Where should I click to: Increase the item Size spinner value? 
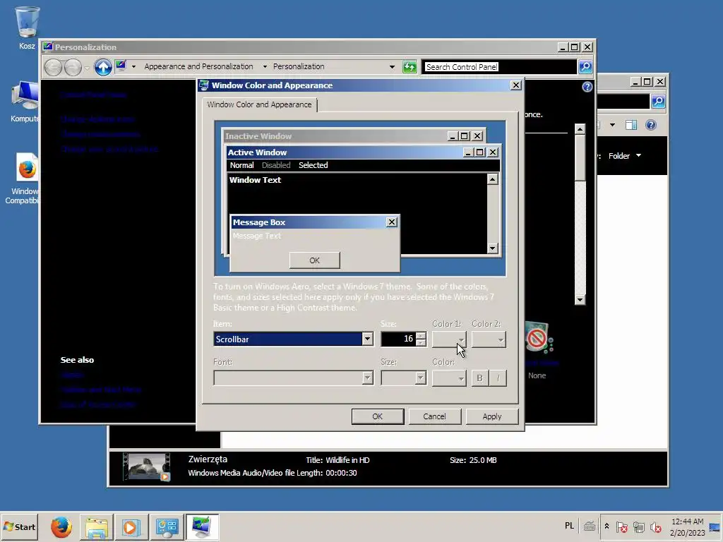(421, 336)
